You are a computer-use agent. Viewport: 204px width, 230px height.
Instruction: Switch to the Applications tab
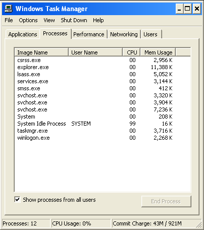click(23, 34)
